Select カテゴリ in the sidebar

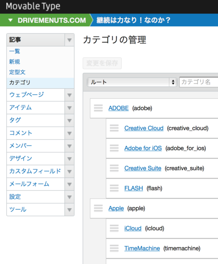(40, 83)
